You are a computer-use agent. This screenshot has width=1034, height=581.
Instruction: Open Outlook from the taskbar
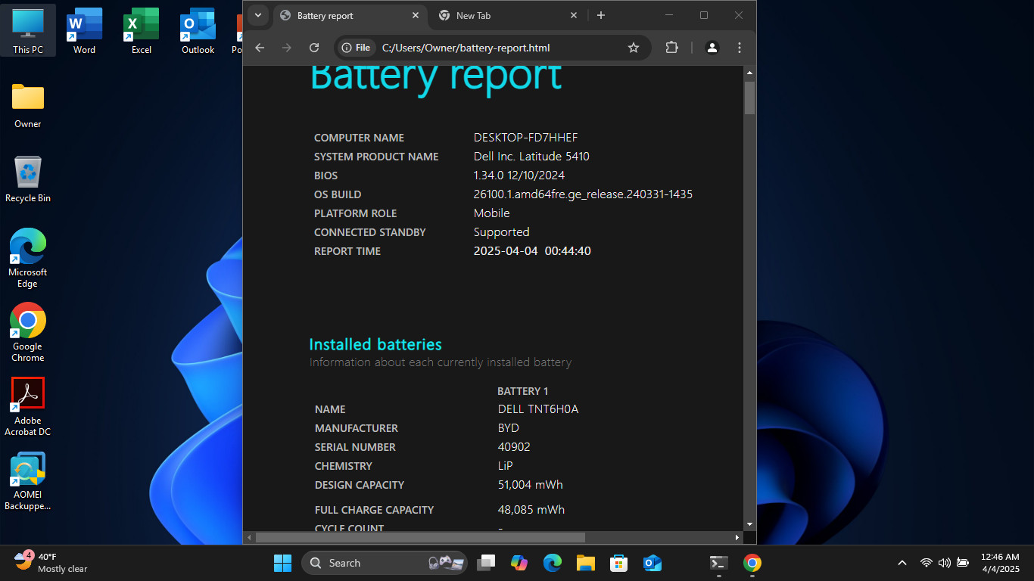point(652,563)
